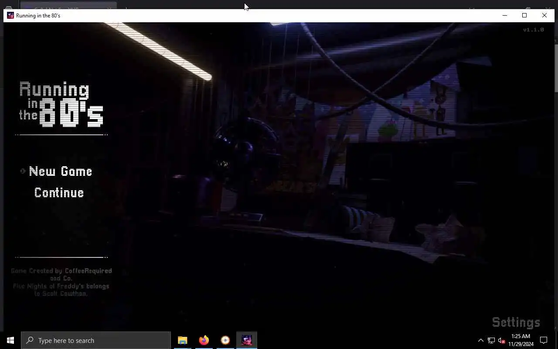Select Continue in the game menu

[x=59, y=193]
